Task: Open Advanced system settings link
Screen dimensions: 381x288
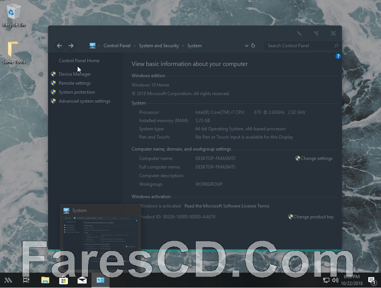Action: (x=84, y=101)
